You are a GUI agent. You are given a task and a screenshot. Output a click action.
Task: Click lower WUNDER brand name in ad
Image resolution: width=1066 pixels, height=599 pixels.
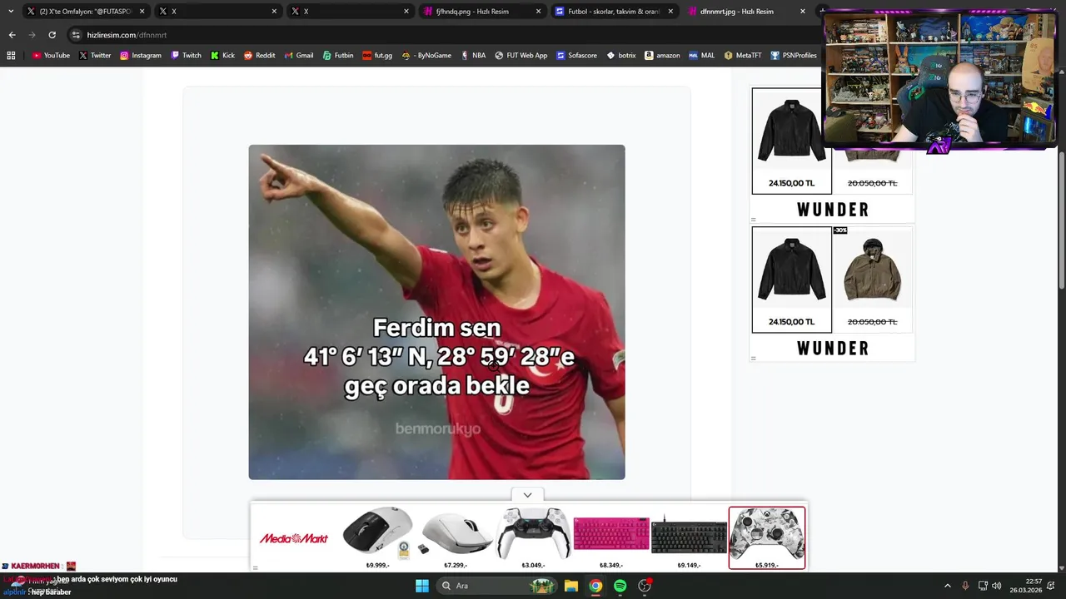pos(833,349)
